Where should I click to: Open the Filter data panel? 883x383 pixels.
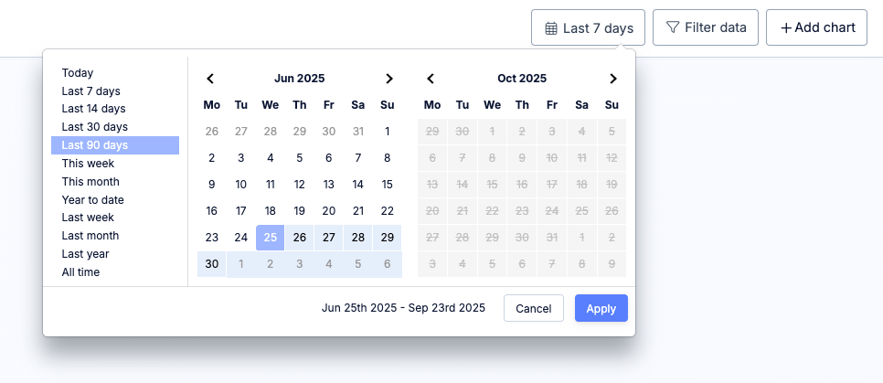(706, 28)
